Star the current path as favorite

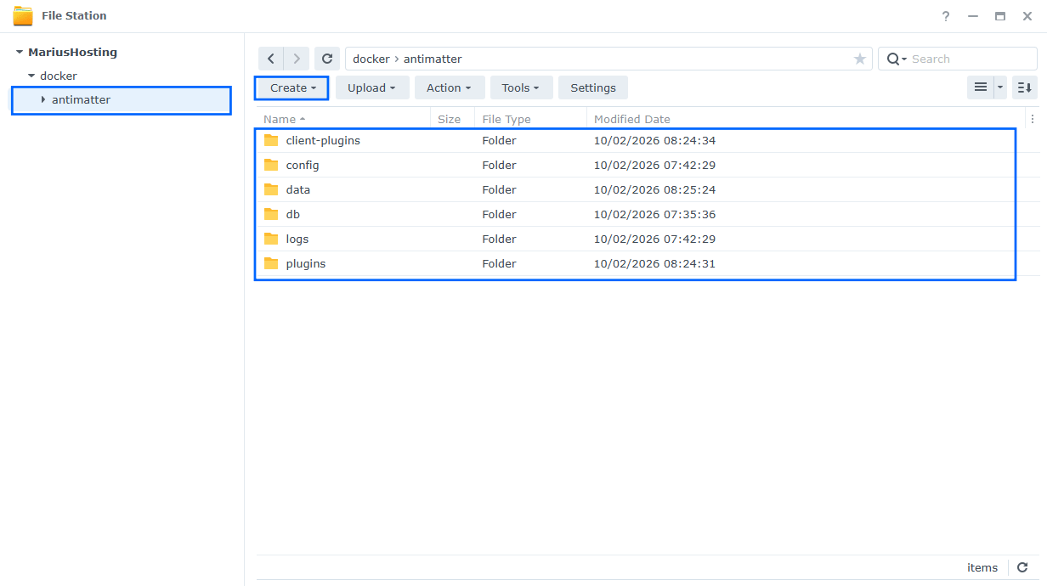(x=860, y=59)
